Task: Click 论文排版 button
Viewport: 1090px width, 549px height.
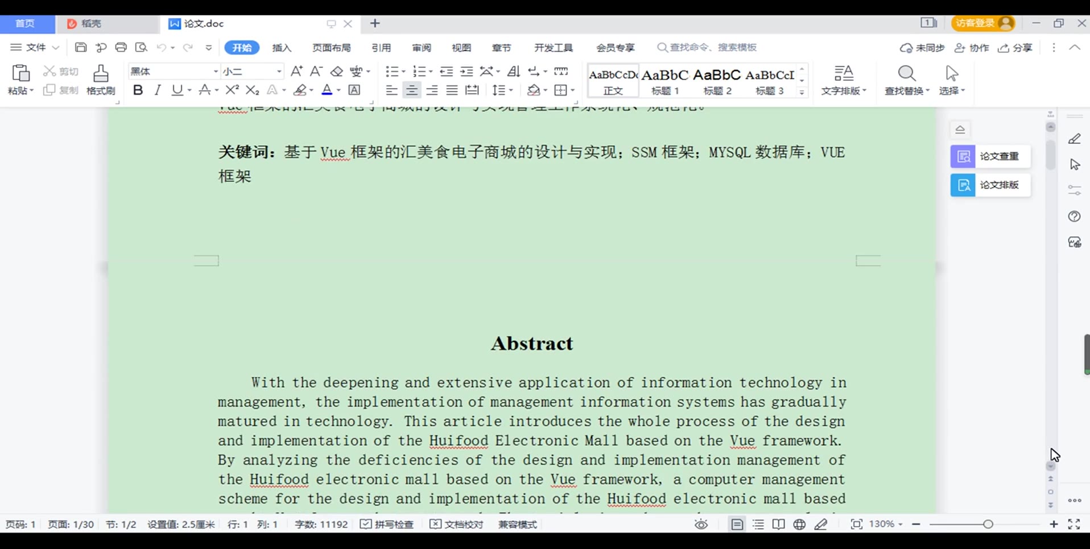Action: (990, 185)
